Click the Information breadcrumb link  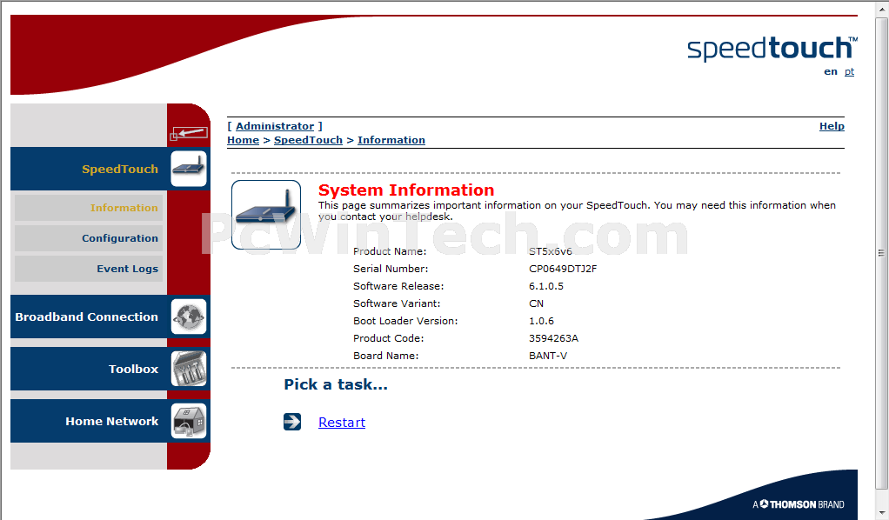coord(391,140)
